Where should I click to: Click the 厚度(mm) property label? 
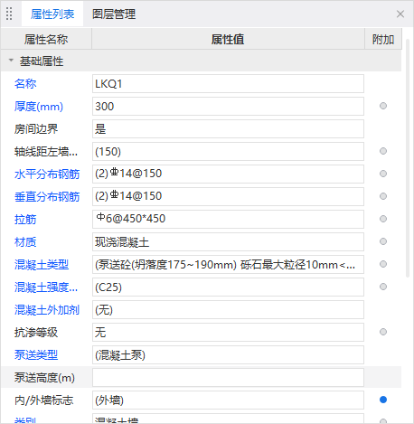[39, 107]
